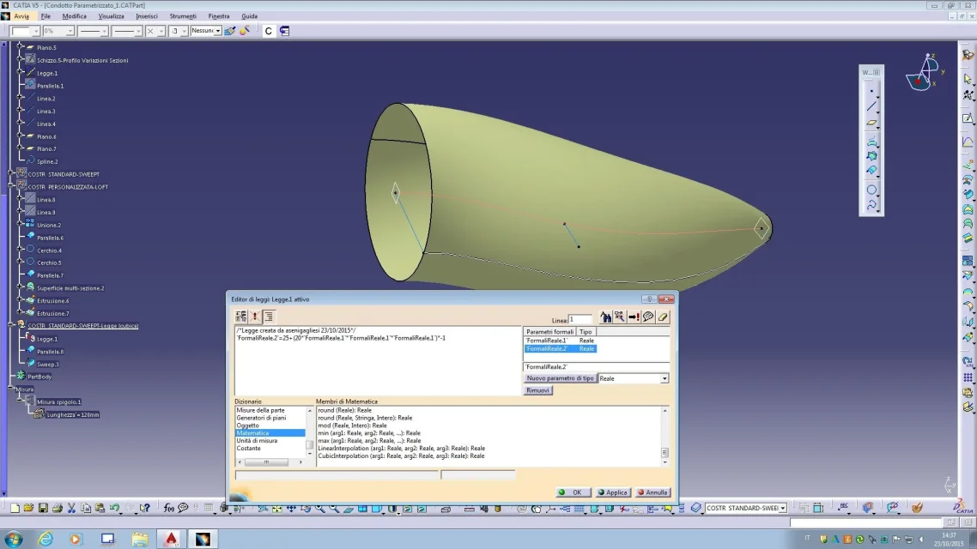
Task: Click the binoculars search icon in law editor
Action: [604, 317]
